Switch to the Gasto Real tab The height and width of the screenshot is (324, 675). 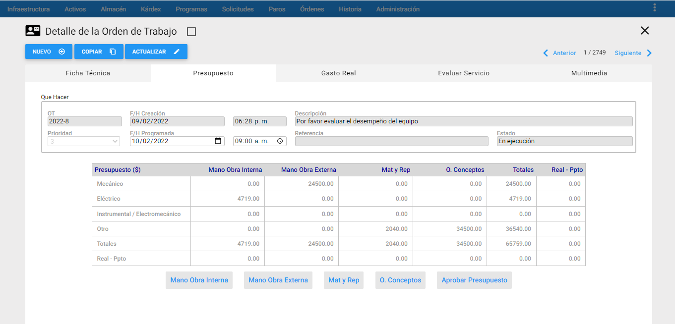(x=339, y=73)
